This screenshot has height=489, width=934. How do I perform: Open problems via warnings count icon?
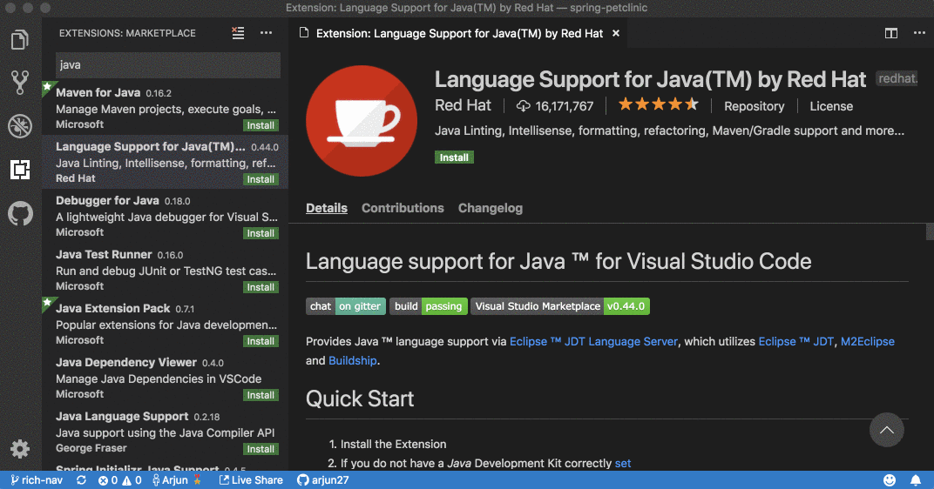[x=132, y=480]
